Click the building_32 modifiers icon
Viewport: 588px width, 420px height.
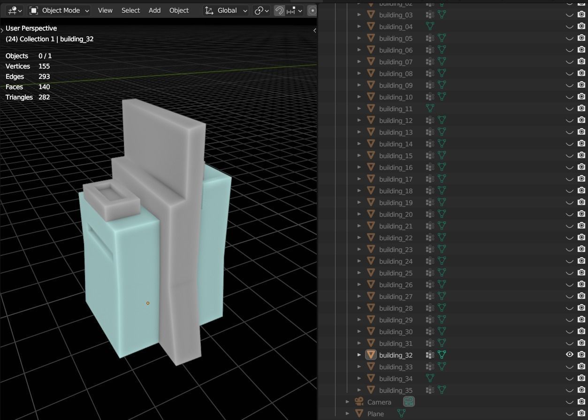click(429, 355)
